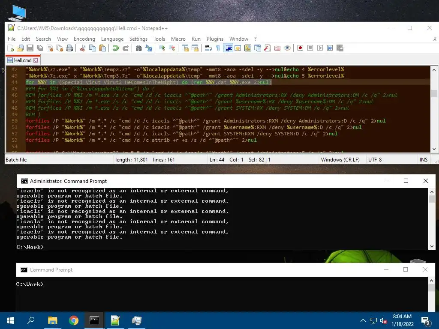Open taskbar search magnifier
Screen dimensions: 439x329
(x=31, y=320)
